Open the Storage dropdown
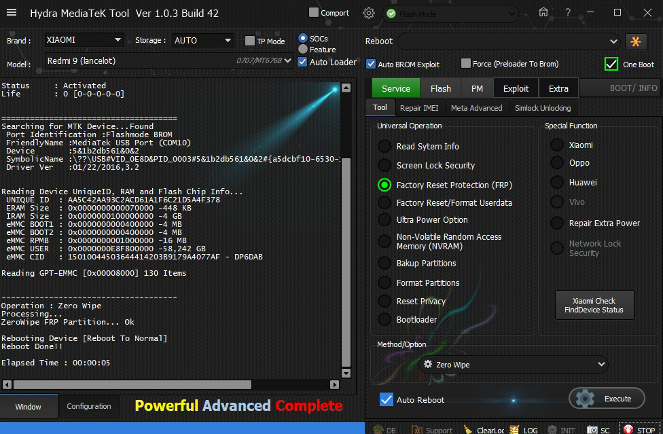The height and width of the screenshot is (434, 663). point(203,40)
